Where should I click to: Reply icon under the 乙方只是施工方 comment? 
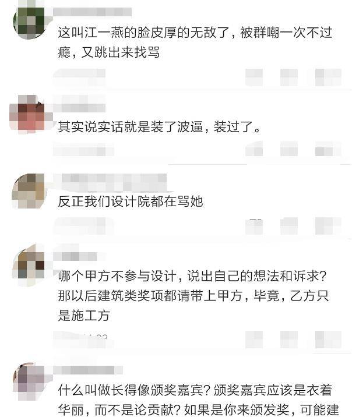289,340
